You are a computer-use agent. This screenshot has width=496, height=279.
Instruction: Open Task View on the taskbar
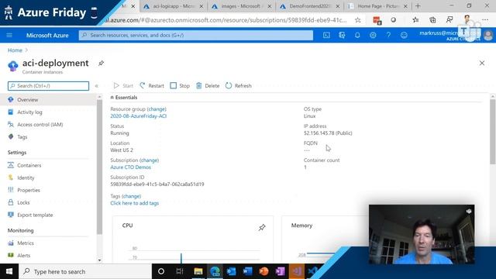[x=180, y=271]
